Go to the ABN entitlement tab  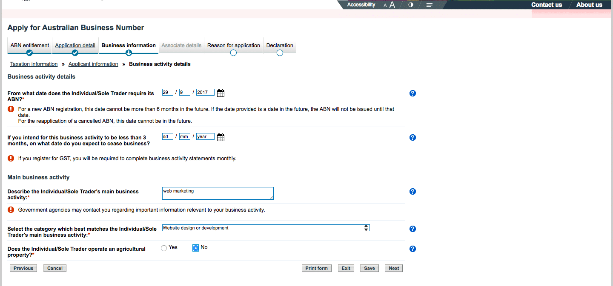[30, 45]
